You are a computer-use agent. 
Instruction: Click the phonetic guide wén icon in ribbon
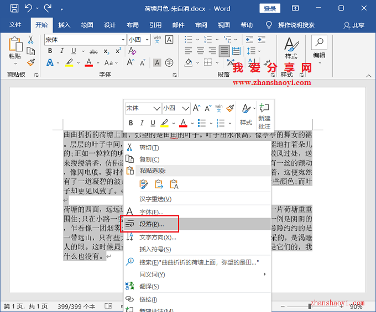click(x=157, y=40)
